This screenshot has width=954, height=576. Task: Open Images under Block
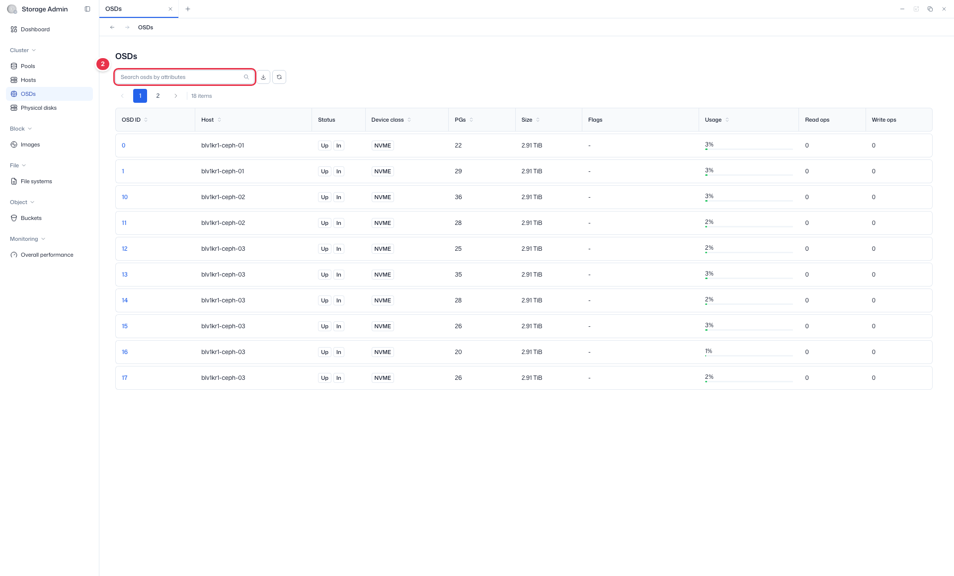click(x=49, y=144)
